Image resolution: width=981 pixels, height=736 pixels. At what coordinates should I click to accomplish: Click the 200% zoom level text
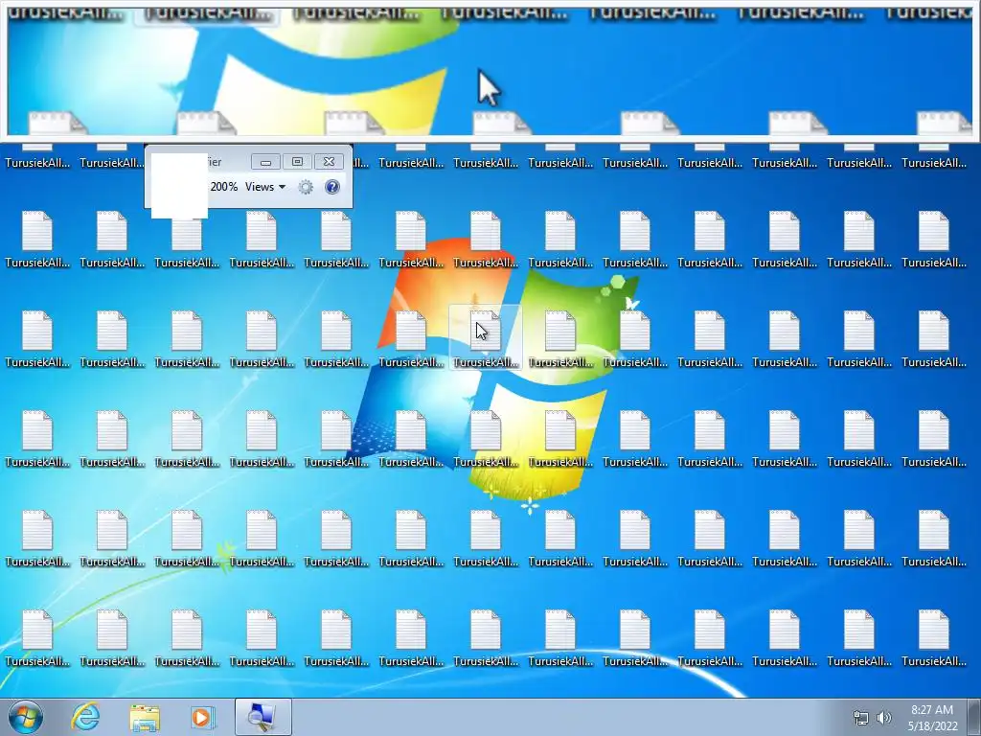[x=224, y=187]
